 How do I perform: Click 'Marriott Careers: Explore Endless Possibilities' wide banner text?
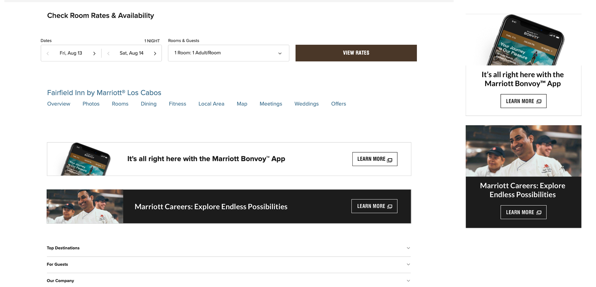tap(211, 207)
